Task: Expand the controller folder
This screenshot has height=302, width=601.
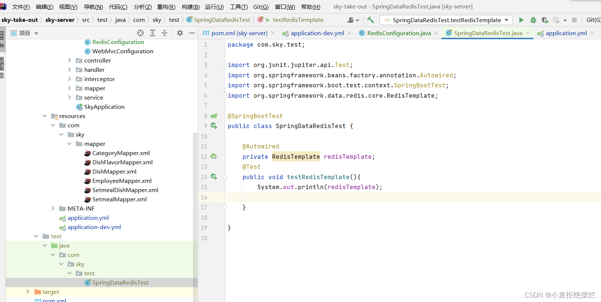Action: coord(69,60)
